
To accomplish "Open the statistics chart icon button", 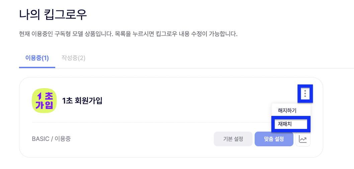I will click(x=303, y=139).
